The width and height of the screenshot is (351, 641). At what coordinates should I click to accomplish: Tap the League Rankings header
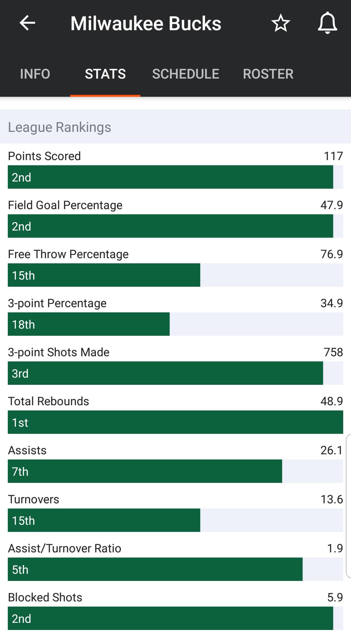pos(59,127)
